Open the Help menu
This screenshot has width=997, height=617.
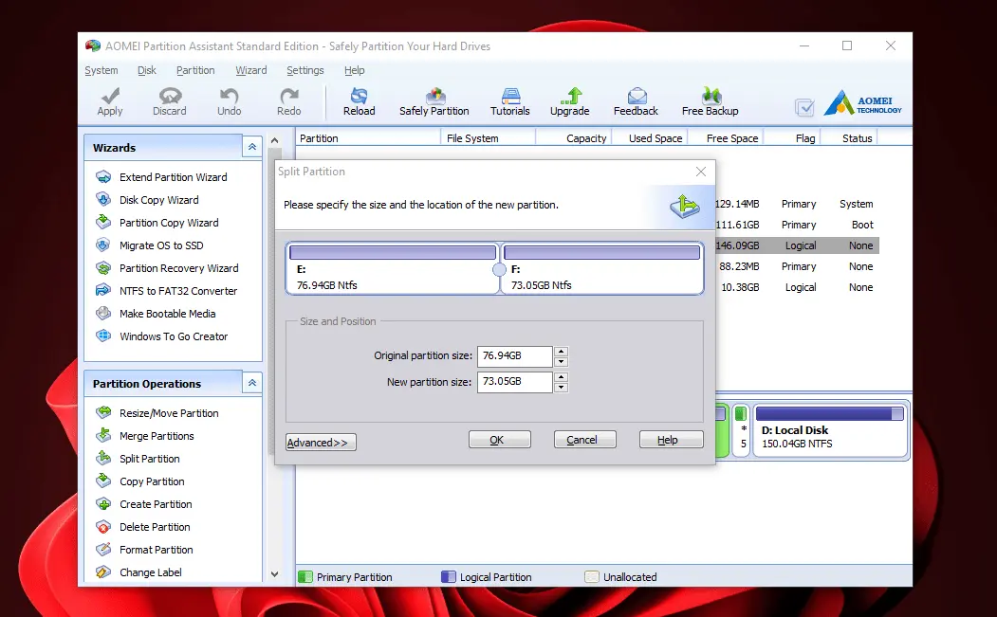[354, 70]
